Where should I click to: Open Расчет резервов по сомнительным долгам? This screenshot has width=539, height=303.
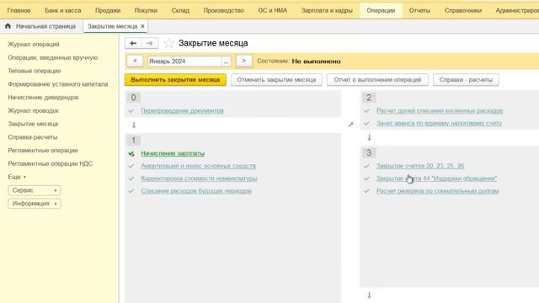[x=438, y=191]
